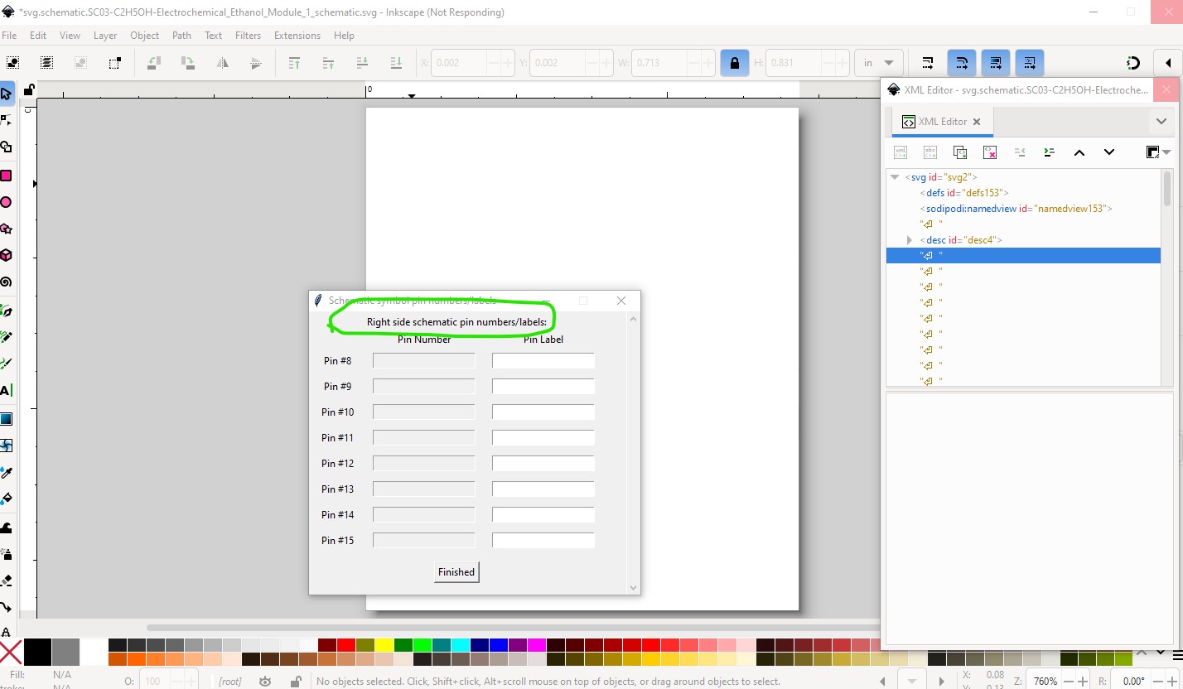
Task: Open the Filters menu
Action: tap(248, 36)
